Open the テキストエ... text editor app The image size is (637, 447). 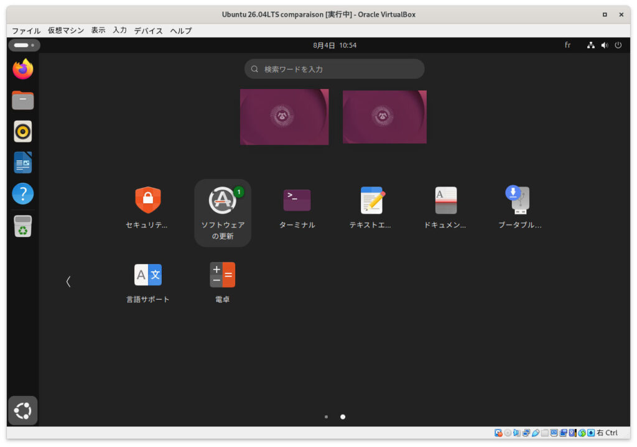pos(371,208)
